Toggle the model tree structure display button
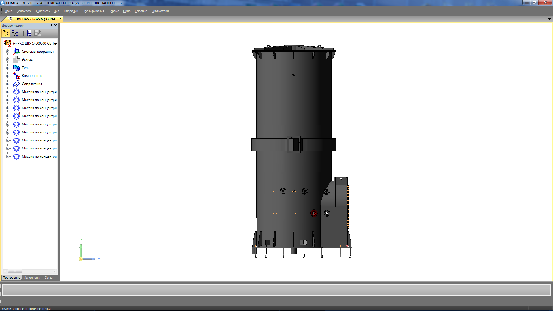This screenshot has width=553, height=311. point(6,33)
